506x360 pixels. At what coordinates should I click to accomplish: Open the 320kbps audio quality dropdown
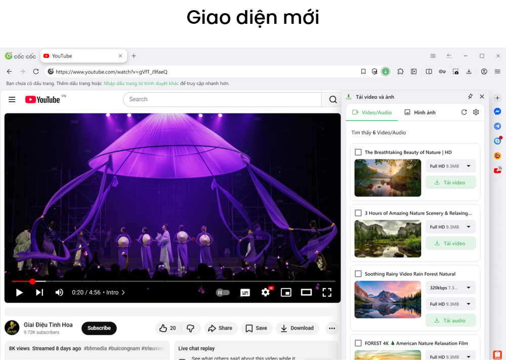[450, 288]
